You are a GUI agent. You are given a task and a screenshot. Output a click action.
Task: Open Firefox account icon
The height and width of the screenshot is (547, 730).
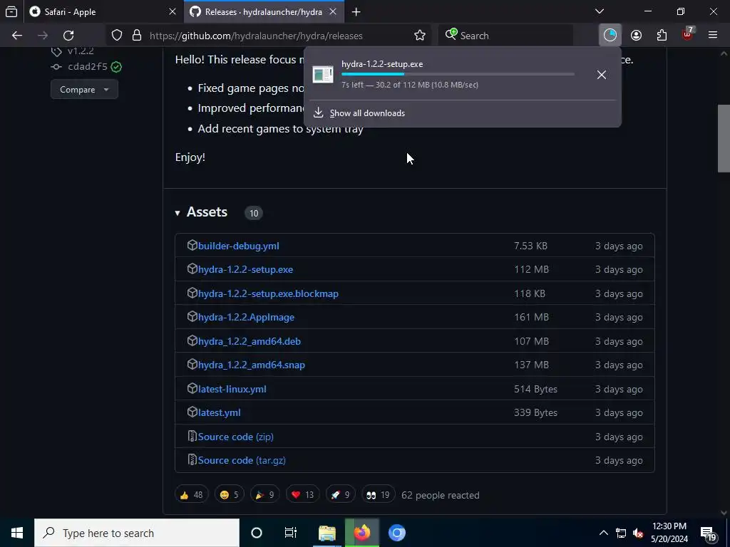click(636, 36)
